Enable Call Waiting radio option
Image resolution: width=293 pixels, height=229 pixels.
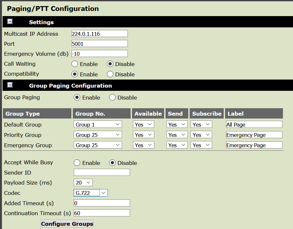click(75, 64)
